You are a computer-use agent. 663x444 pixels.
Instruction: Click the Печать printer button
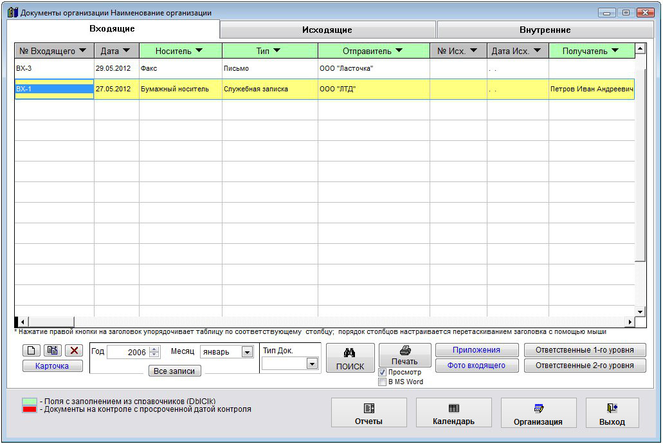pos(404,355)
